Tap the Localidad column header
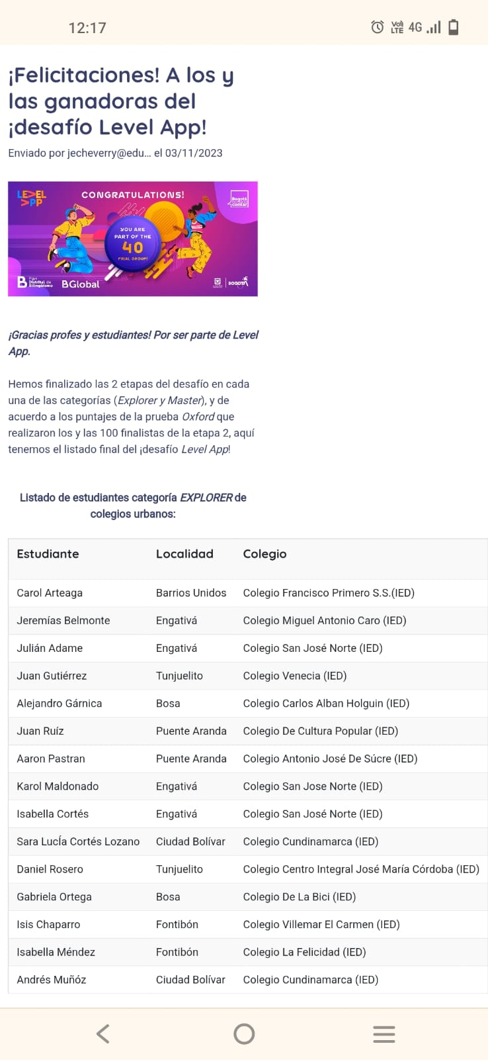 tap(184, 554)
